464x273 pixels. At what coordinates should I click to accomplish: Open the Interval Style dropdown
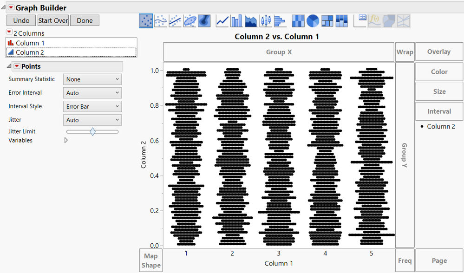coord(92,106)
